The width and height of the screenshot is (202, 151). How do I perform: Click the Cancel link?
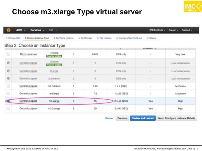(x=109, y=118)
